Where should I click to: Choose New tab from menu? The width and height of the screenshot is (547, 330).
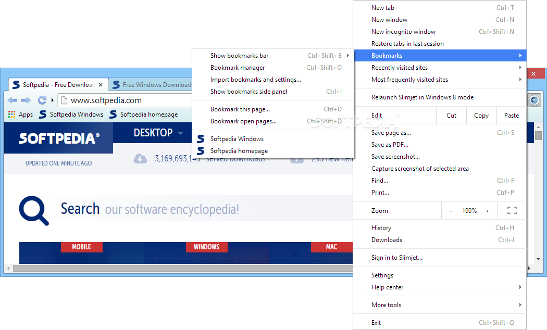click(440, 8)
